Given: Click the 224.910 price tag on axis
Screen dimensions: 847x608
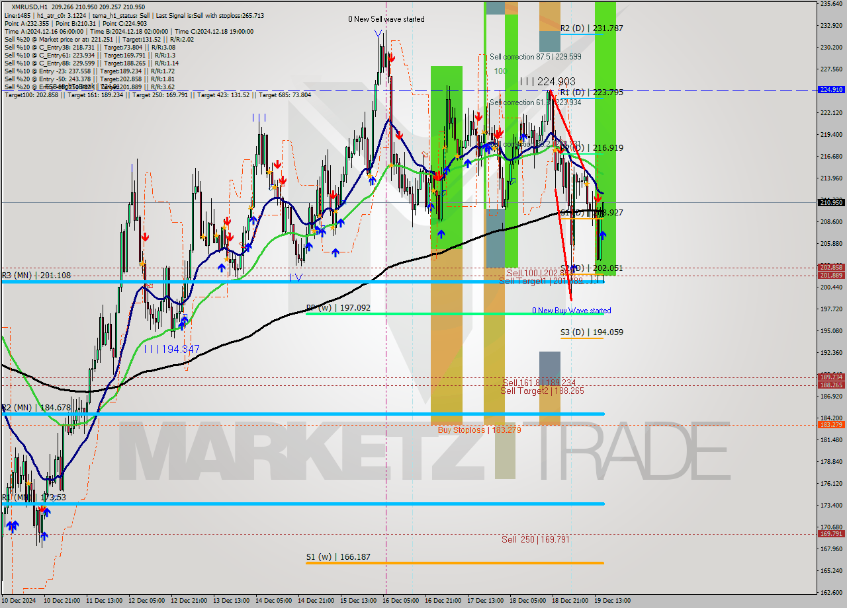Looking at the screenshot, I should tap(831, 89).
